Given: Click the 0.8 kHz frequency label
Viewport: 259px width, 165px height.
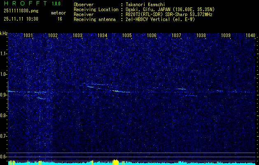Looking at the screenshot, I should tap(4, 115).
